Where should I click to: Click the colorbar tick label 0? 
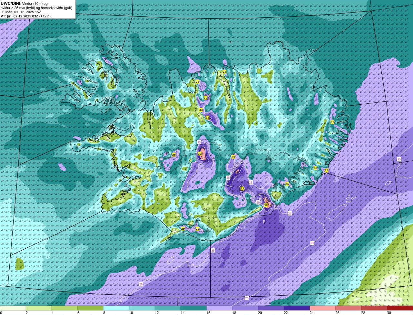tap(1, 313)
